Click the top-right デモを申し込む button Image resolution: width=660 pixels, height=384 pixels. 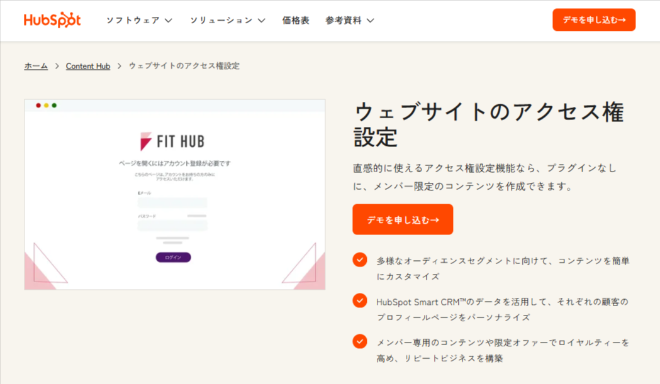tap(593, 19)
